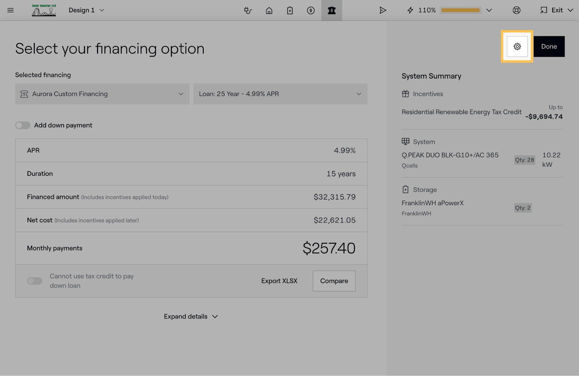
Task: Click the play simulate icon
Action: 383,10
